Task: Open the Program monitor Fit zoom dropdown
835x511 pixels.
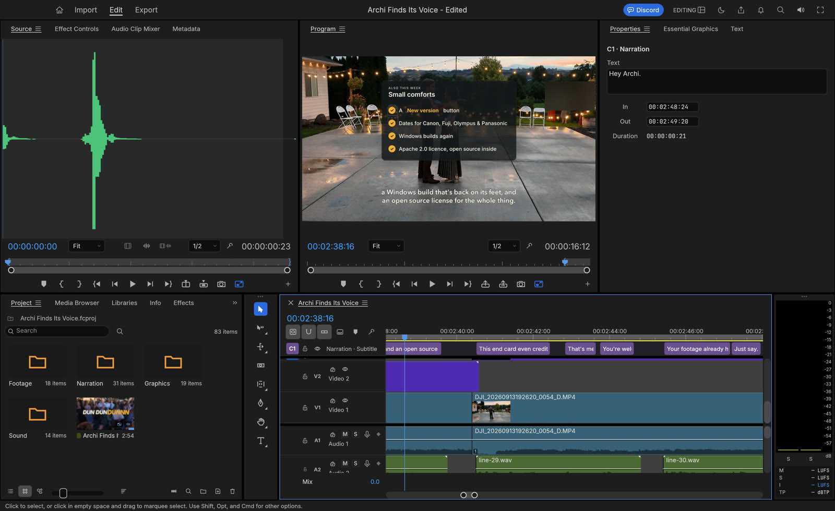Action: [386, 246]
